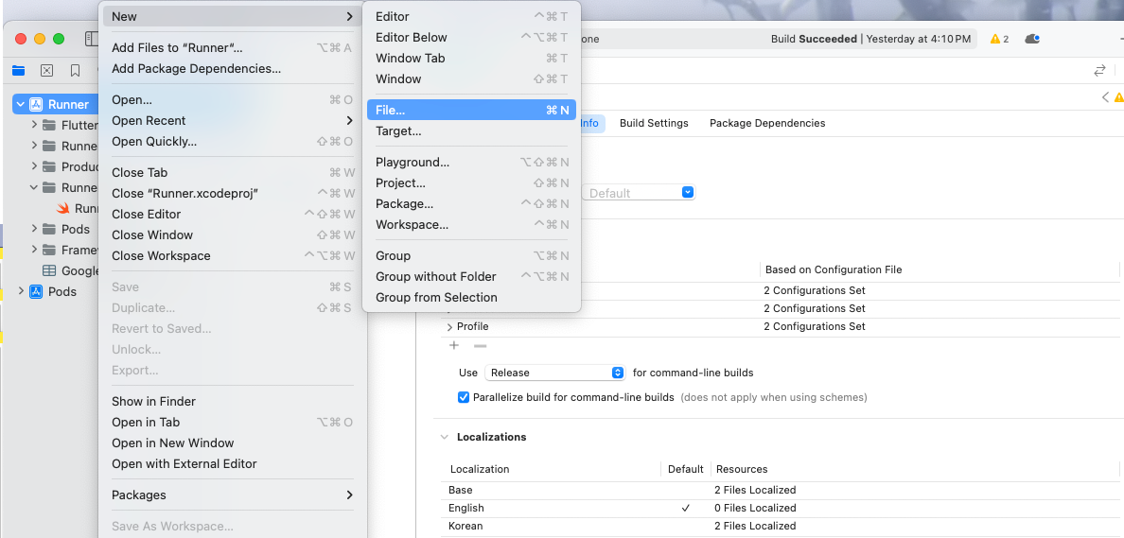Click the Build Succeeded status text
The image size is (1124, 538).
tap(814, 39)
